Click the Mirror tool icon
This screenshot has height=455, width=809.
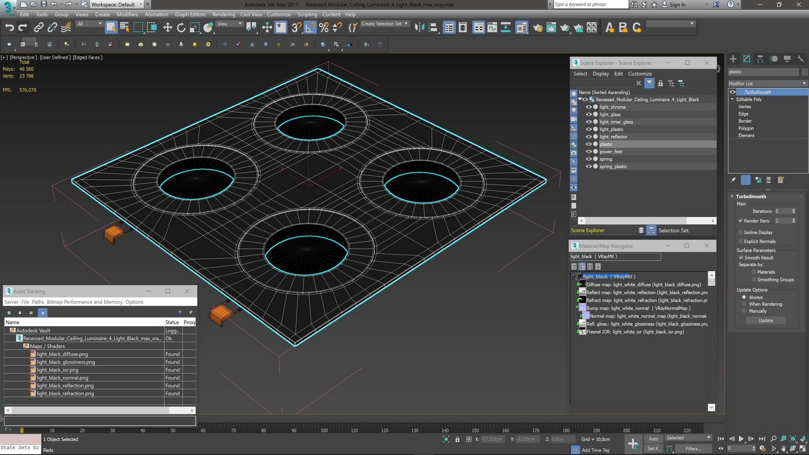(x=419, y=28)
